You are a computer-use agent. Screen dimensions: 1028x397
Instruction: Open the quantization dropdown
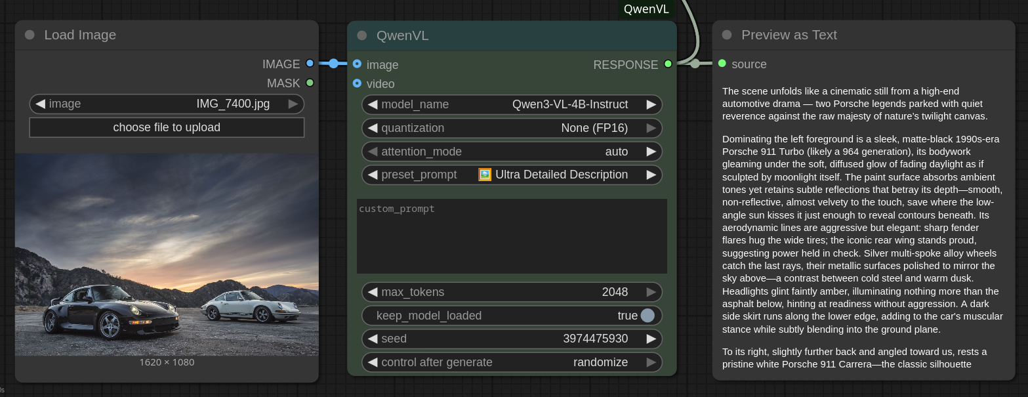click(x=512, y=128)
